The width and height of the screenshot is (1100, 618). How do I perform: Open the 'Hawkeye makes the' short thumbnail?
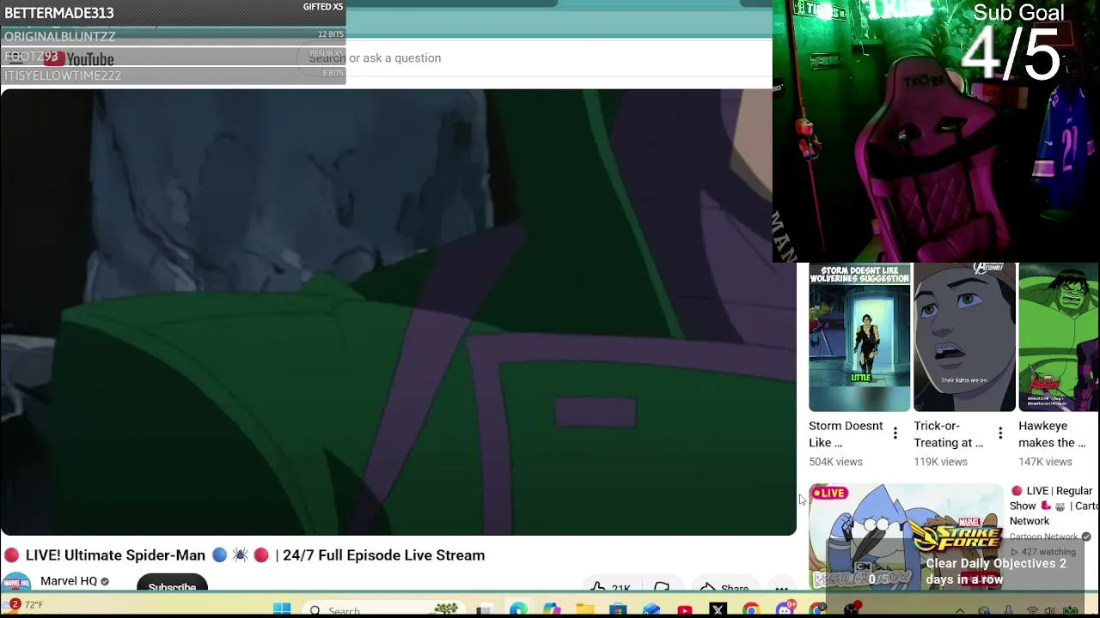point(1059,337)
